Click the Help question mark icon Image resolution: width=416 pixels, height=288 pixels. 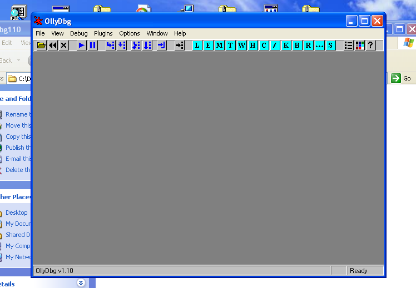[370, 46]
